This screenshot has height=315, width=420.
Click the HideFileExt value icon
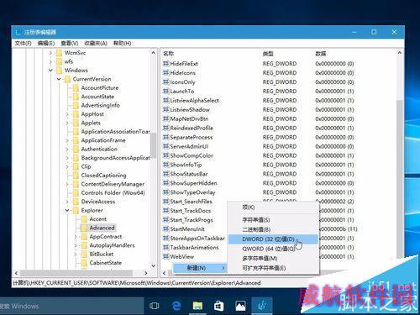click(x=166, y=64)
